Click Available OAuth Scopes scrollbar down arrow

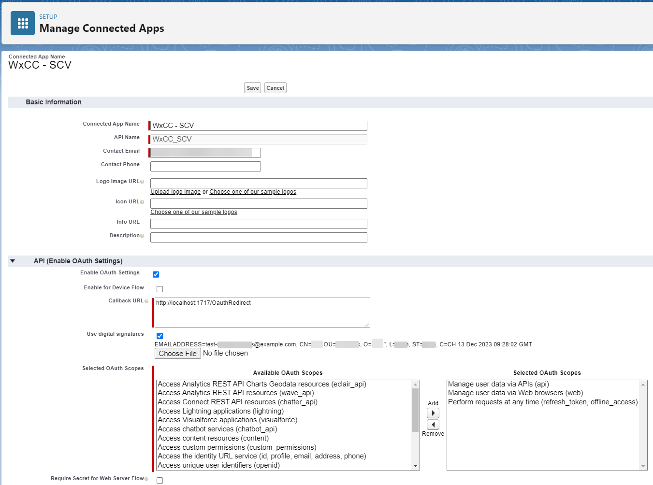coord(416,466)
